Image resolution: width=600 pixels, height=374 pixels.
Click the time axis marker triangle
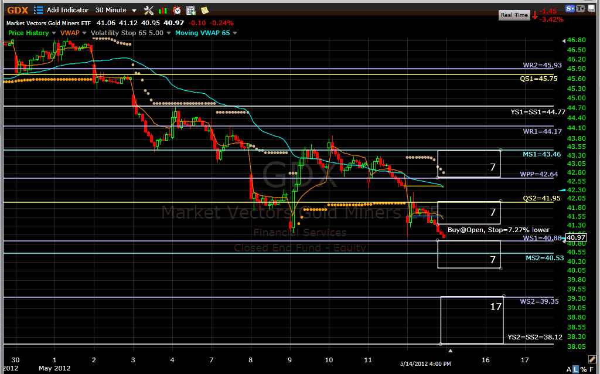[x=451, y=351]
